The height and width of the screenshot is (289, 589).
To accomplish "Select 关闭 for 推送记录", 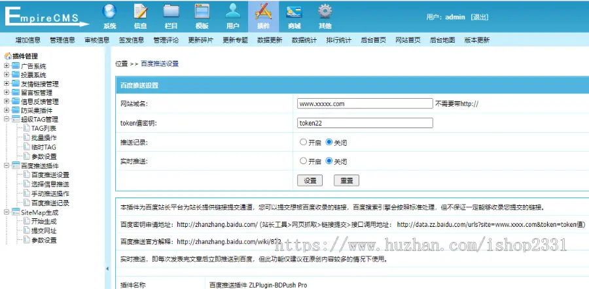I will coord(329,143).
